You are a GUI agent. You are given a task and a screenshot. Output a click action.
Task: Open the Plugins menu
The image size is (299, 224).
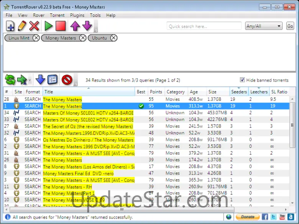[x=77, y=15]
